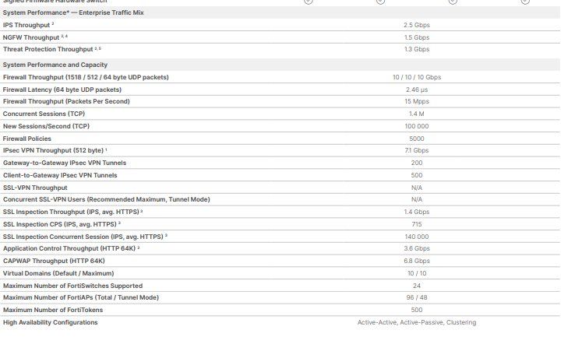Select the 140 000 concurrent session value
The height and width of the screenshot is (337, 575).
coord(417,237)
